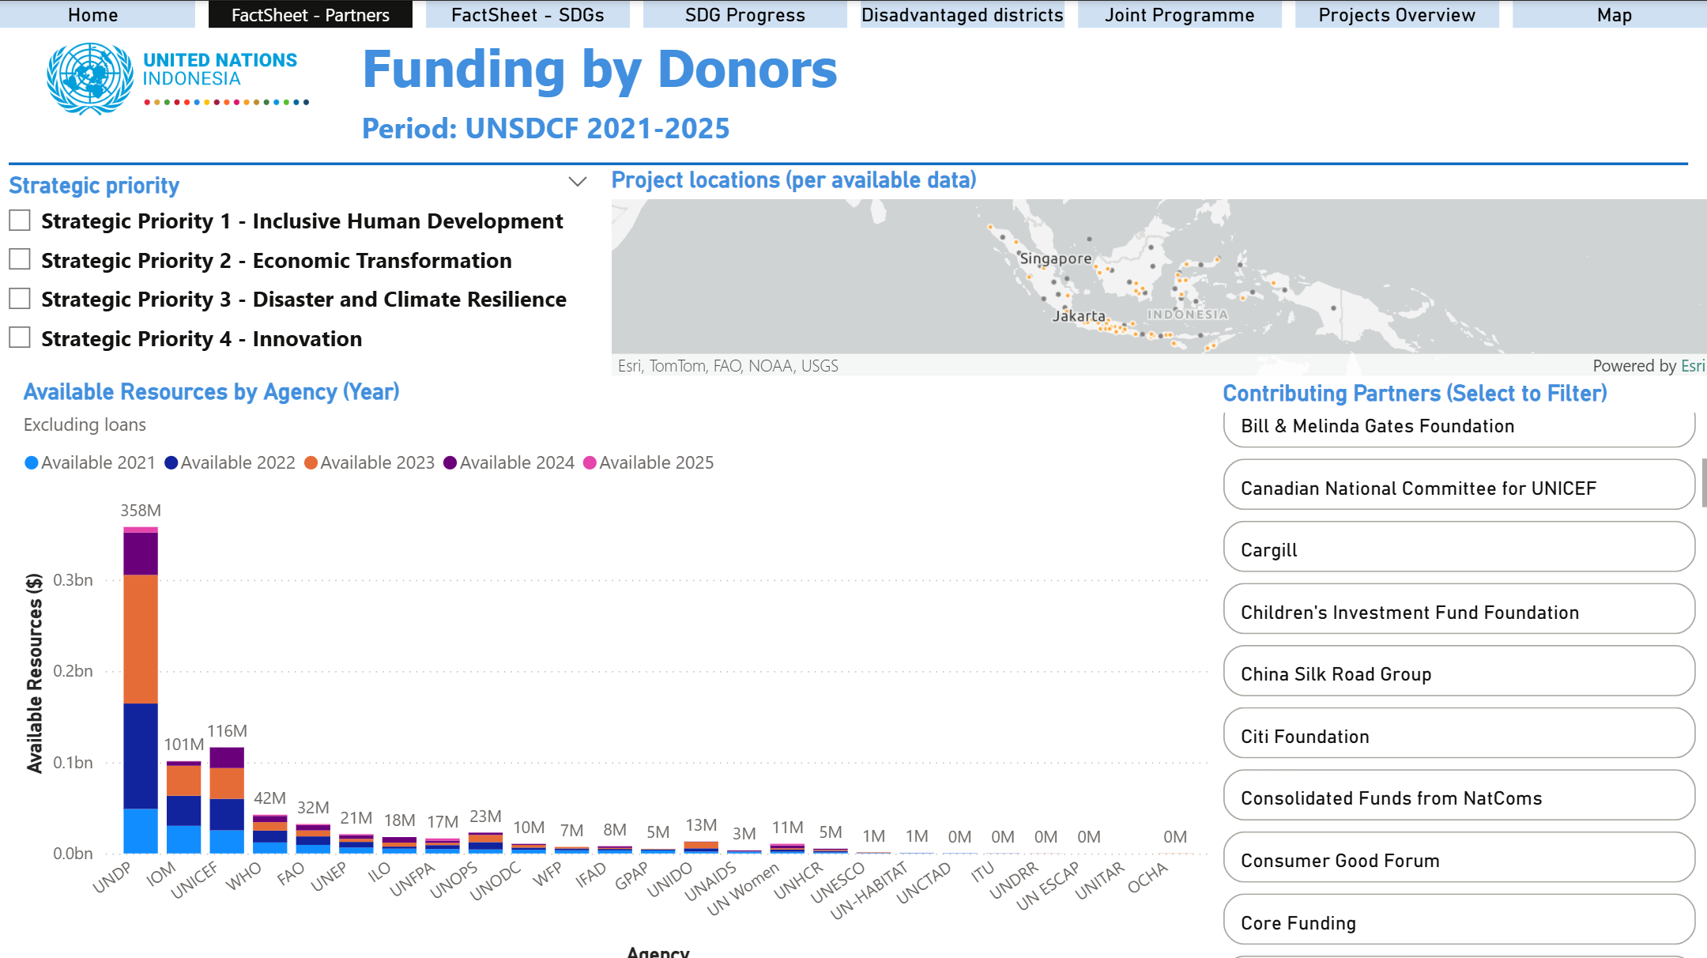The width and height of the screenshot is (1707, 958).
Task: Click the Available 2021 legend dot
Action: [x=32, y=463]
